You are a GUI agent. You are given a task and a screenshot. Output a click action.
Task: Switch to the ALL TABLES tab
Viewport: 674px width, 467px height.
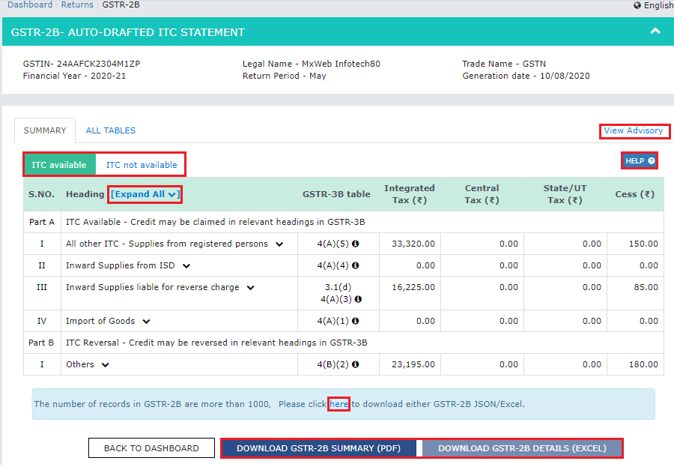click(110, 130)
